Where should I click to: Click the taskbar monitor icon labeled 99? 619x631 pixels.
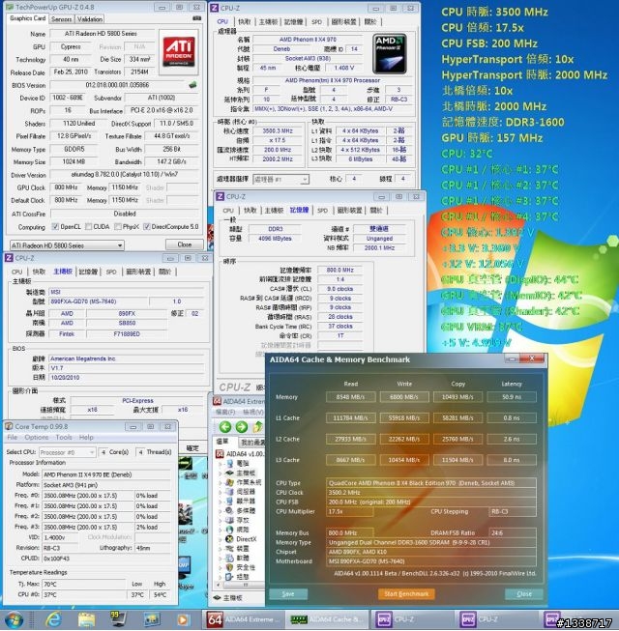coord(118,619)
